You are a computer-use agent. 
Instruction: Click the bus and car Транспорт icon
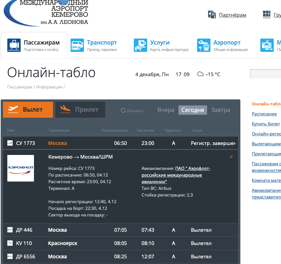coord(77,46)
